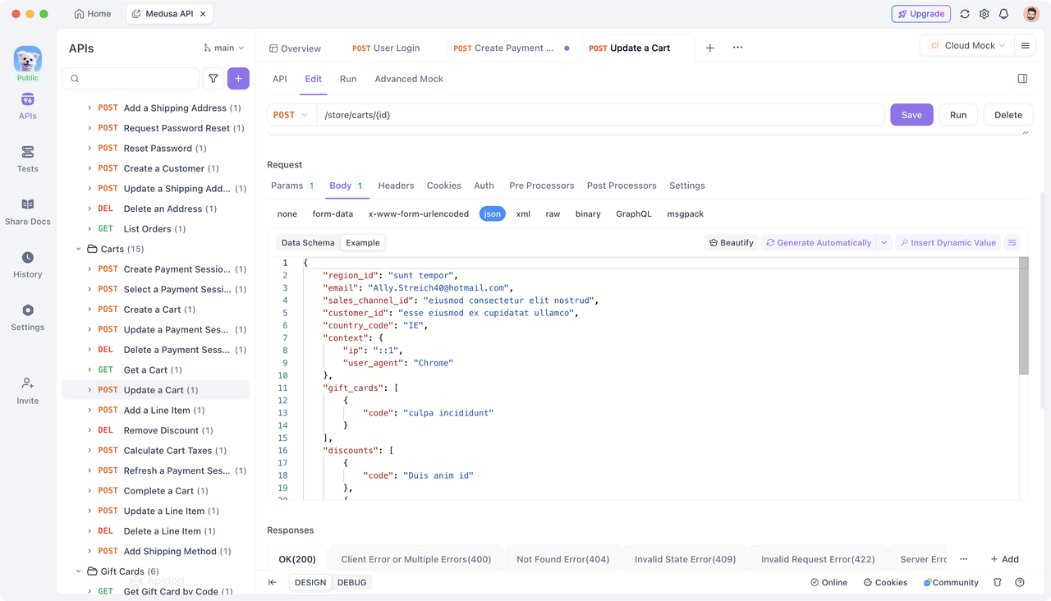
Task: Switch to the Overview tab
Action: click(296, 48)
